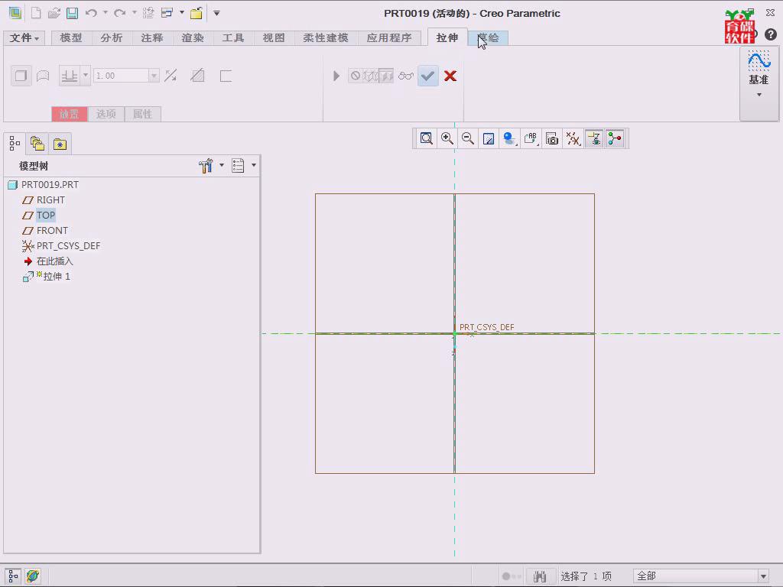The width and height of the screenshot is (783, 587).
Task: Choose extrude as solid option
Action: [x=21, y=76]
